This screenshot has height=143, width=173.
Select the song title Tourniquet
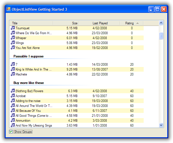22,28
